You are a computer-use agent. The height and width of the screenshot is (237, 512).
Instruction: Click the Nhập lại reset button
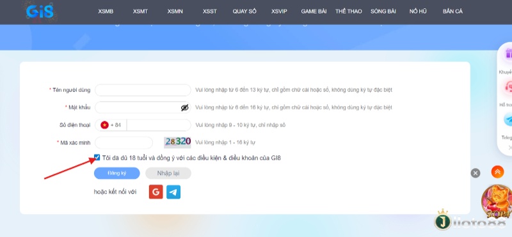168,173
